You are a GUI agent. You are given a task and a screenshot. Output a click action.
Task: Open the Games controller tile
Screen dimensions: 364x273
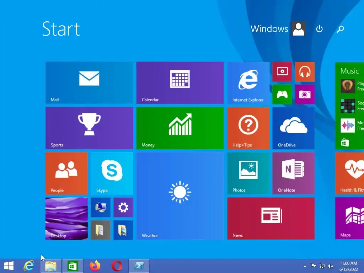[282, 94]
